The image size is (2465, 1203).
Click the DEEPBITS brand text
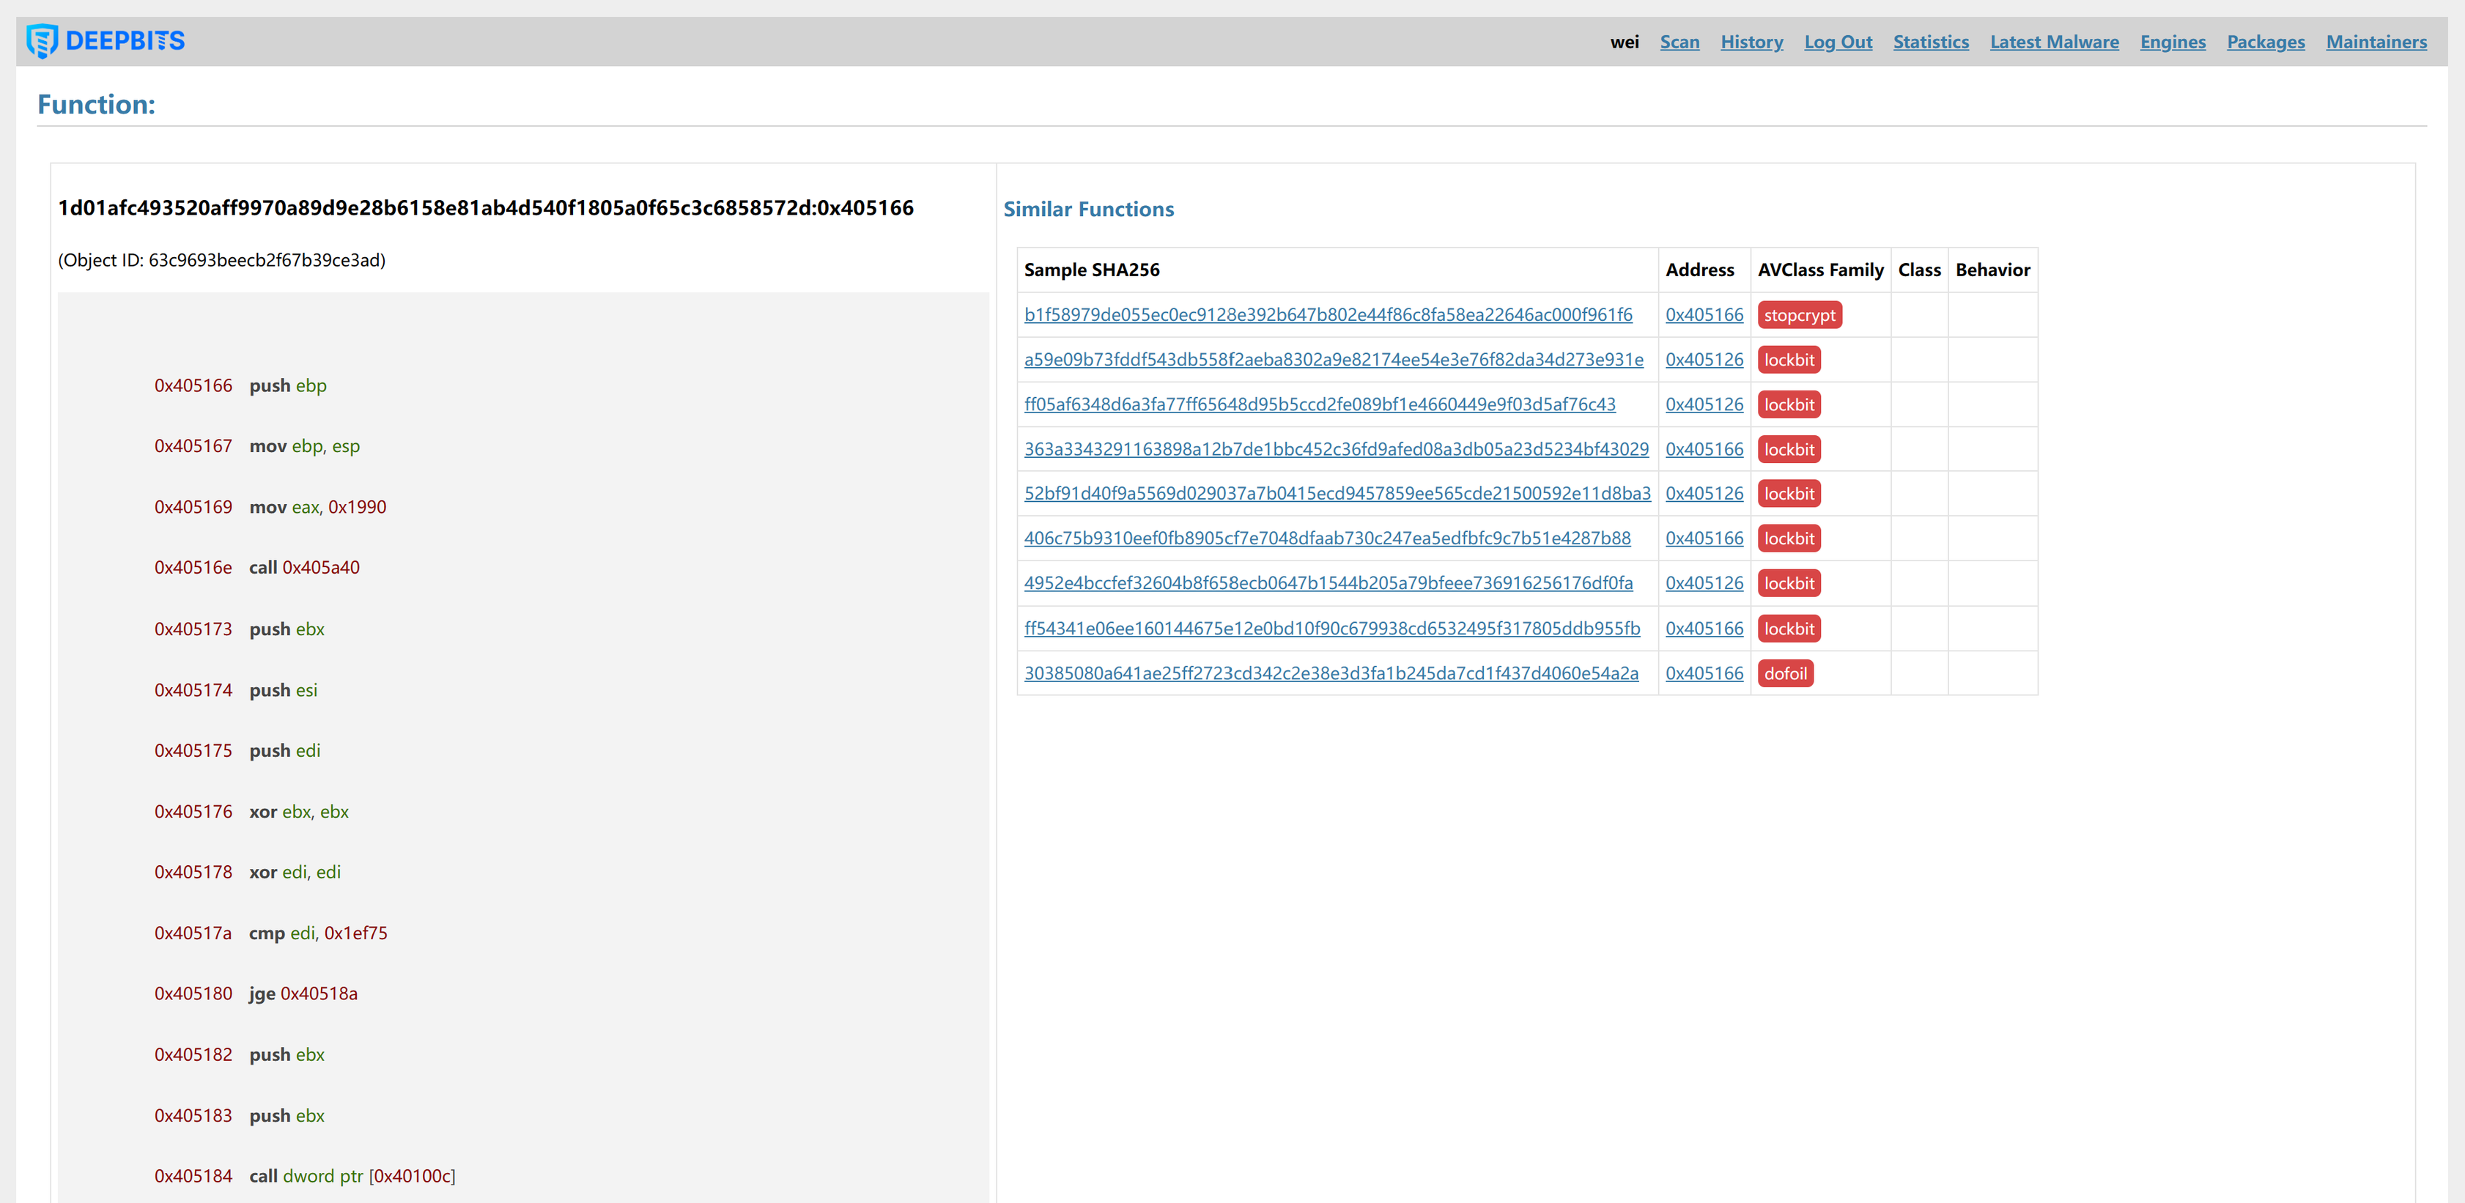(x=125, y=41)
